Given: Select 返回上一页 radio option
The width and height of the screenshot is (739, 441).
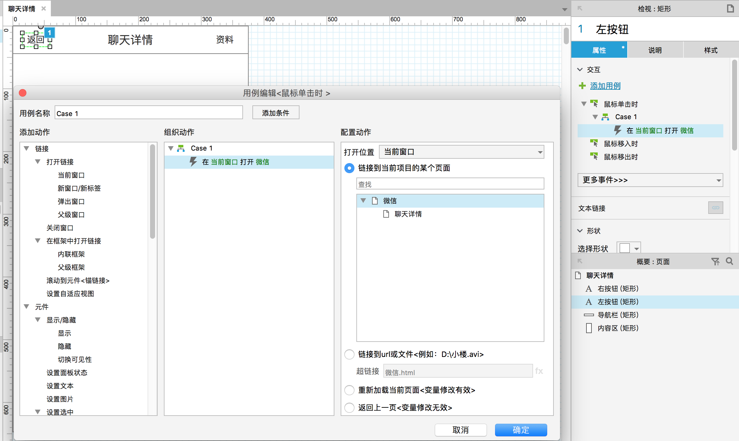Looking at the screenshot, I should (x=349, y=408).
